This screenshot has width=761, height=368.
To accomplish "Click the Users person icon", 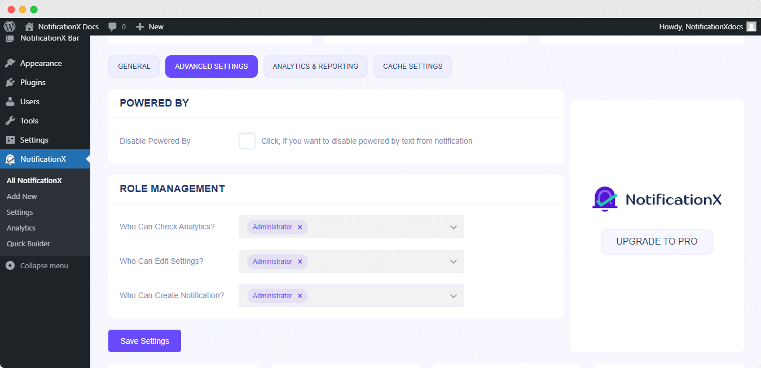I will click(x=10, y=101).
